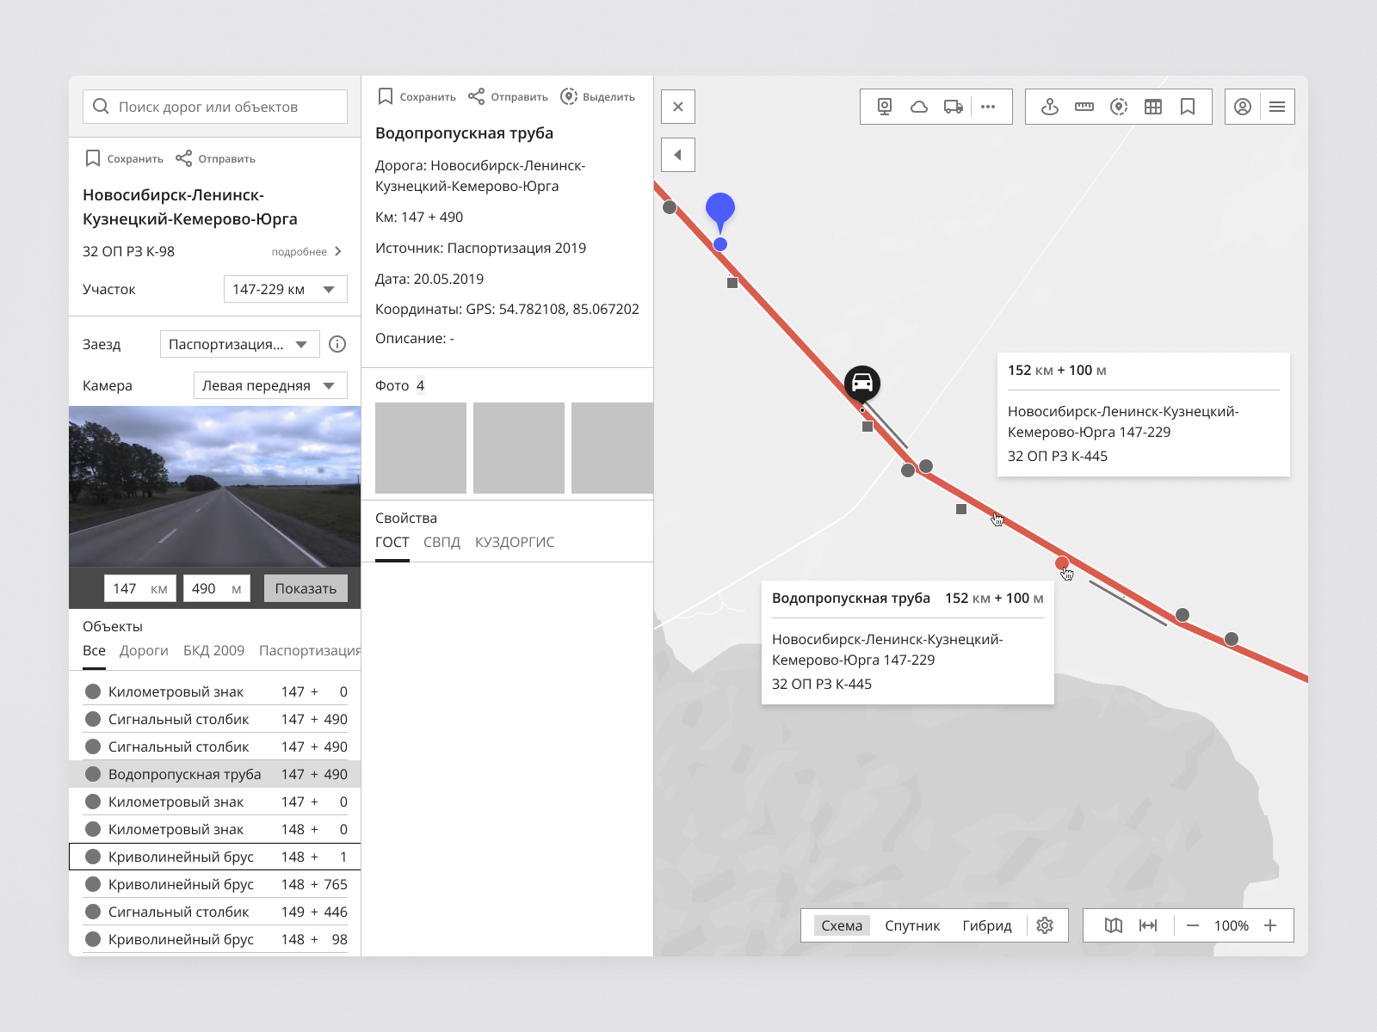Share the road via Отправить in left panel
The width and height of the screenshot is (1377, 1032).
coord(215,158)
